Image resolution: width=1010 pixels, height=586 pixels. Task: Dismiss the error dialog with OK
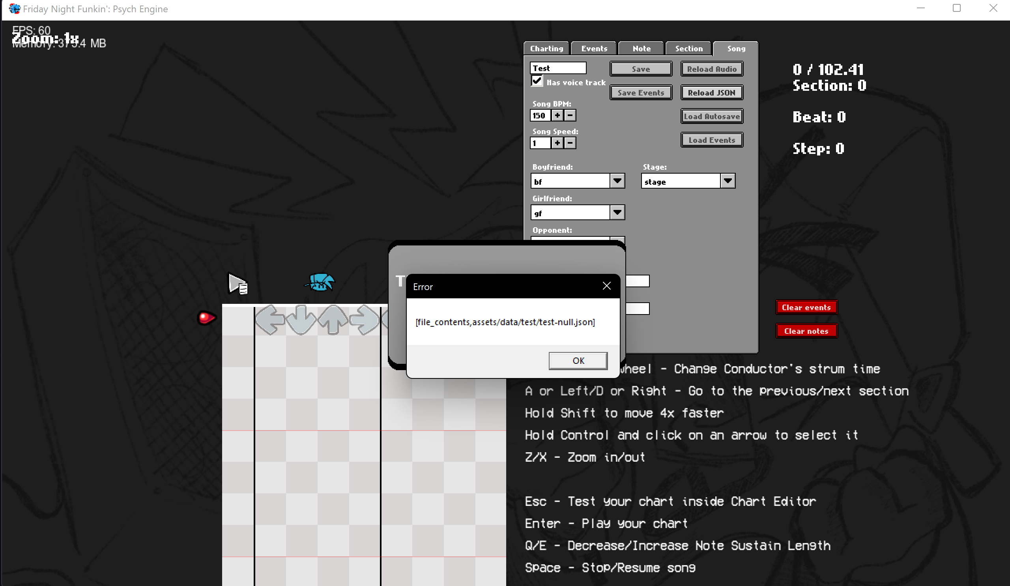point(578,360)
